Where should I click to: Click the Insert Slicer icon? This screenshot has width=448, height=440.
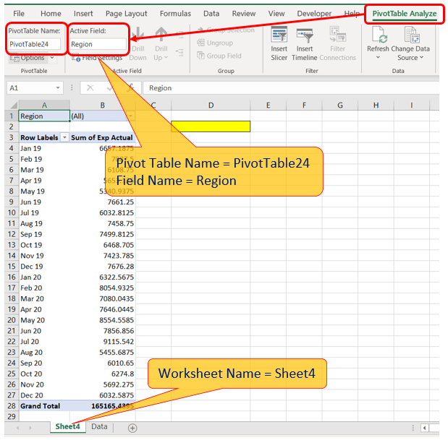coord(279,36)
